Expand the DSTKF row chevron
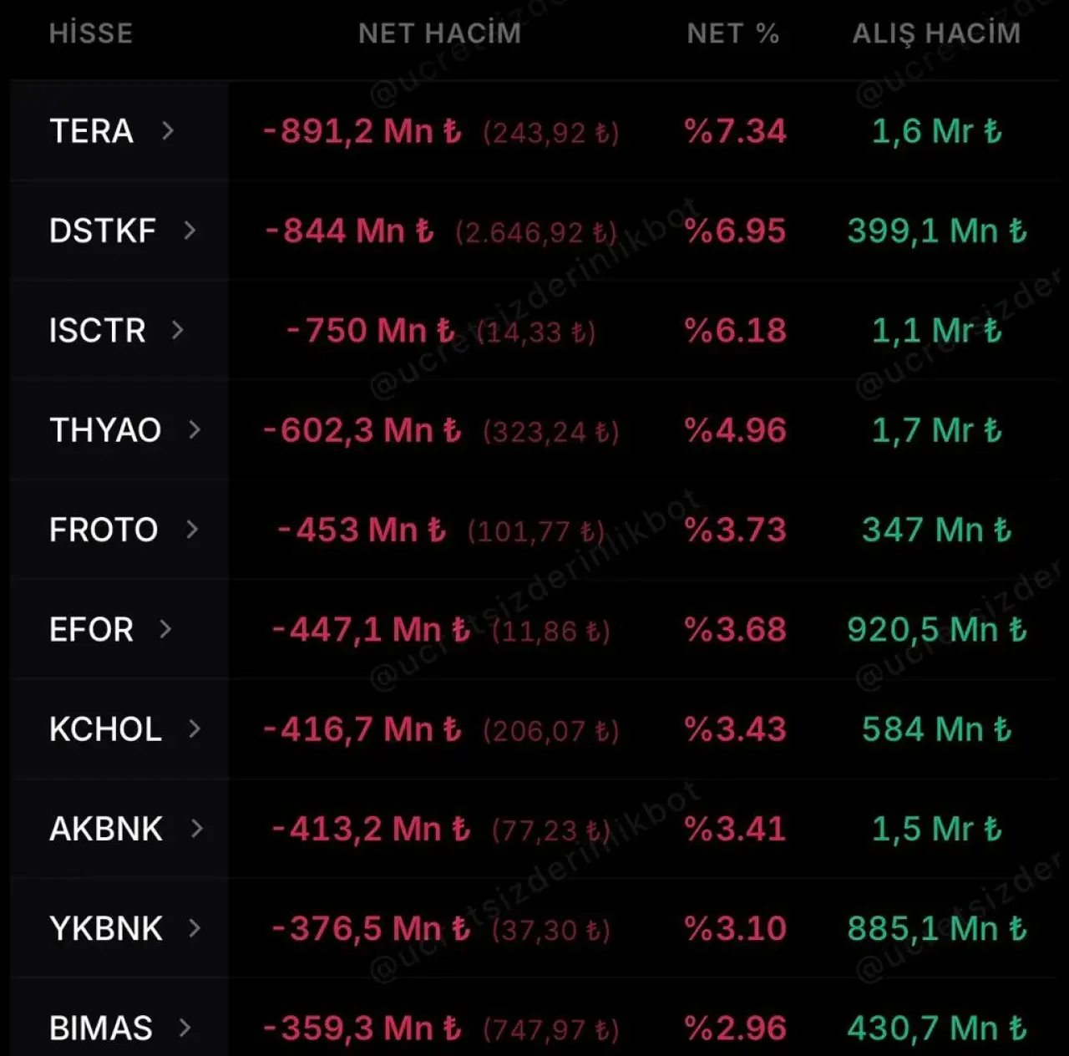This screenshot has width=1069, height=1056. click(190, 230)
